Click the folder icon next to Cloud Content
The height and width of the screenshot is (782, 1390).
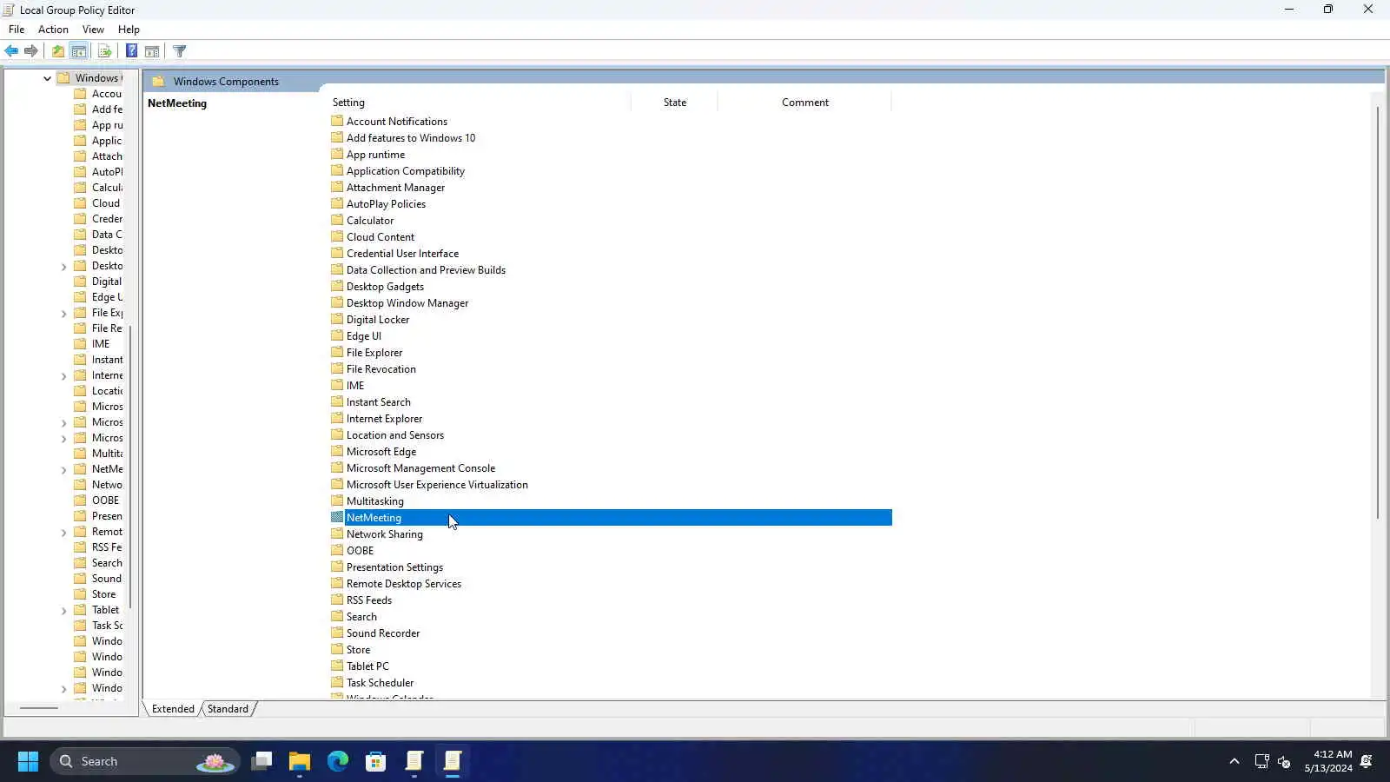[x=337, y=236]
